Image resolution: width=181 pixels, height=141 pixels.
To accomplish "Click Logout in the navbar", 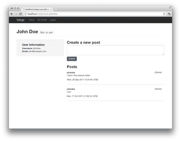I will pyautogui.click(x=53, y=20).
